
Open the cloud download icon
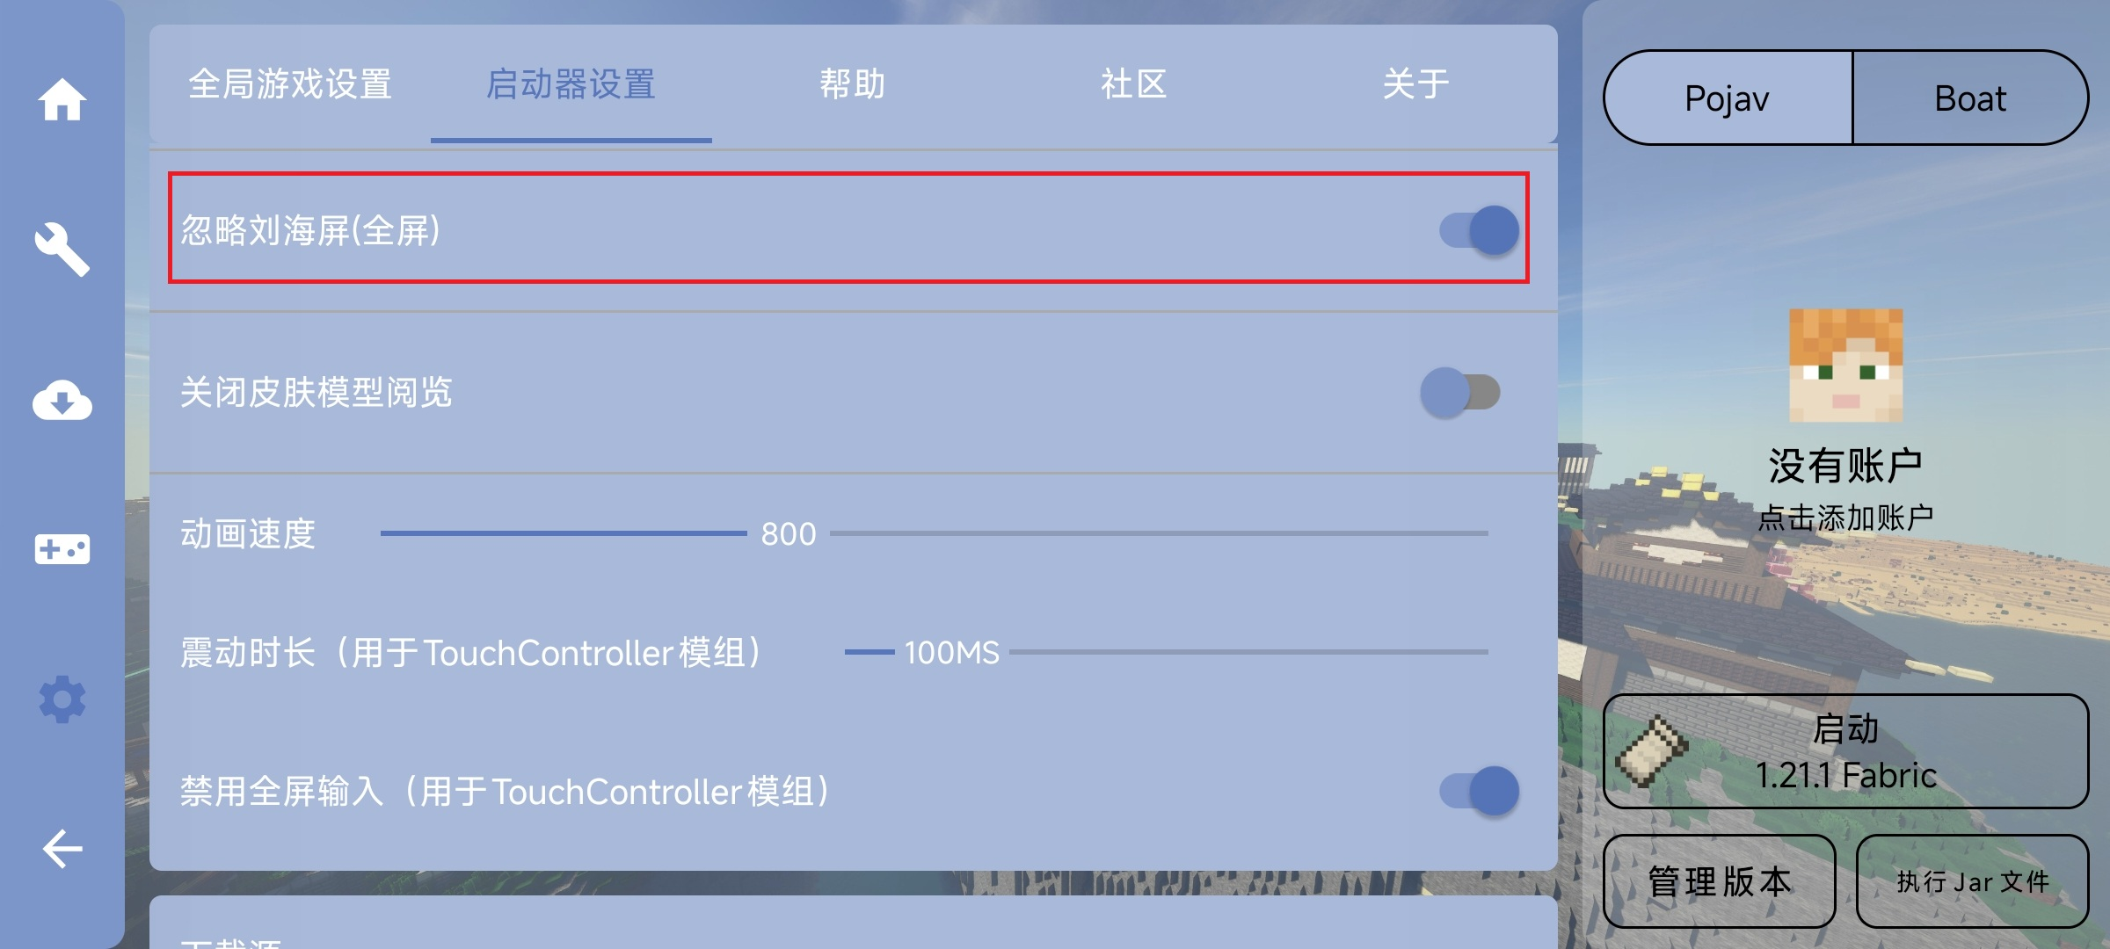click(62, 401)
